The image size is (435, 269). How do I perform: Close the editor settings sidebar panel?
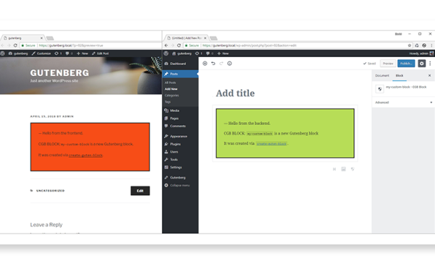[429, 75]
